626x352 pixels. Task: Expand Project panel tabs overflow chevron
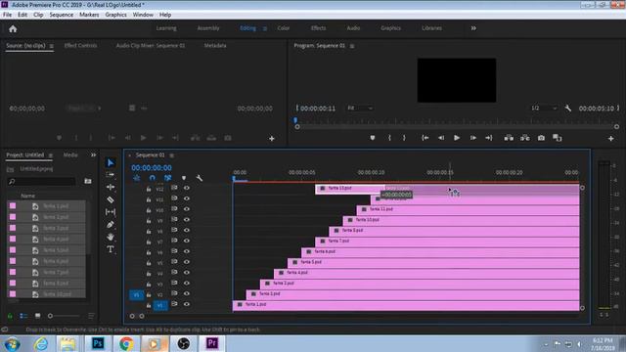coord(93,154)
